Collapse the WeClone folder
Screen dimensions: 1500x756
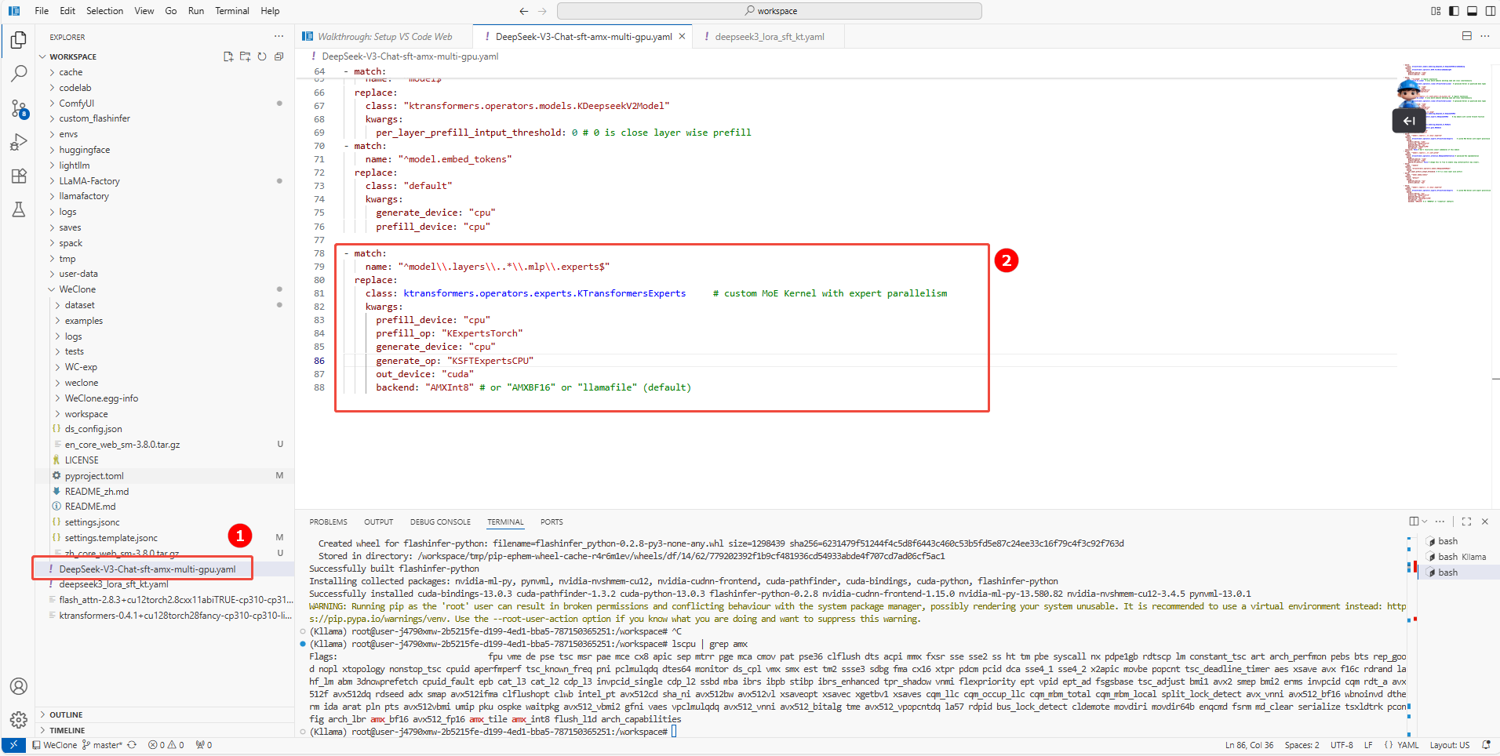pyautogui.click(x=77, y=289)
